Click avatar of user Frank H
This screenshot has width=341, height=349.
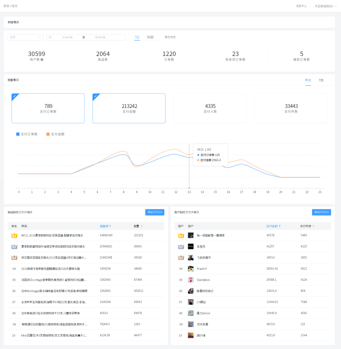(191, 268)
